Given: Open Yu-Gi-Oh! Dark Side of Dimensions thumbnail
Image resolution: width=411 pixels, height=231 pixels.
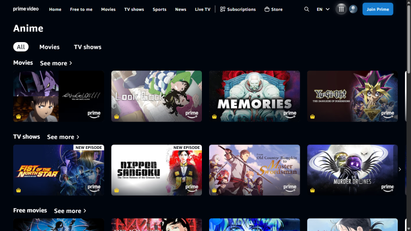Looking at the screenshot, I should click(x=352, y=96).
